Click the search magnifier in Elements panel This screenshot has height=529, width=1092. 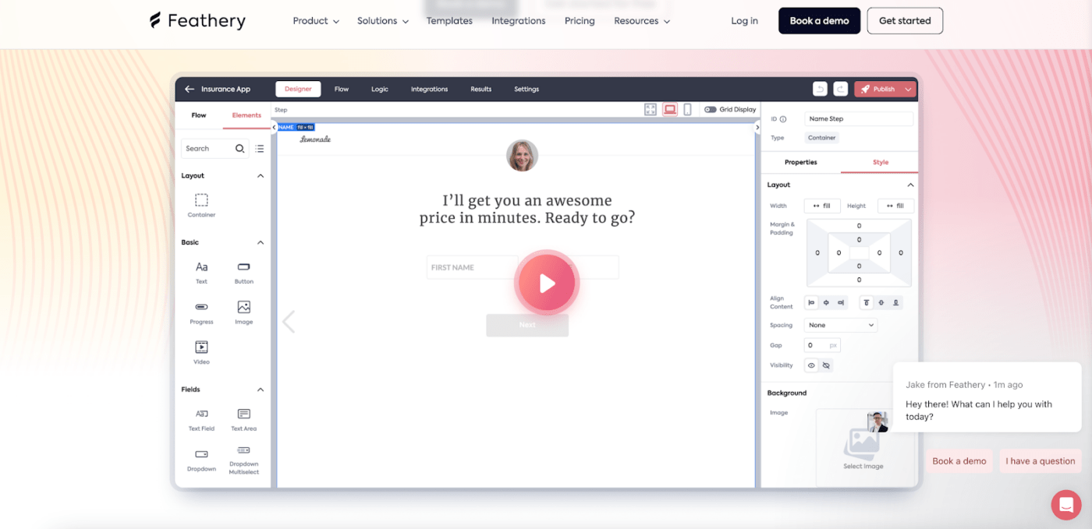pyautogui.click(x=240, y=148)
